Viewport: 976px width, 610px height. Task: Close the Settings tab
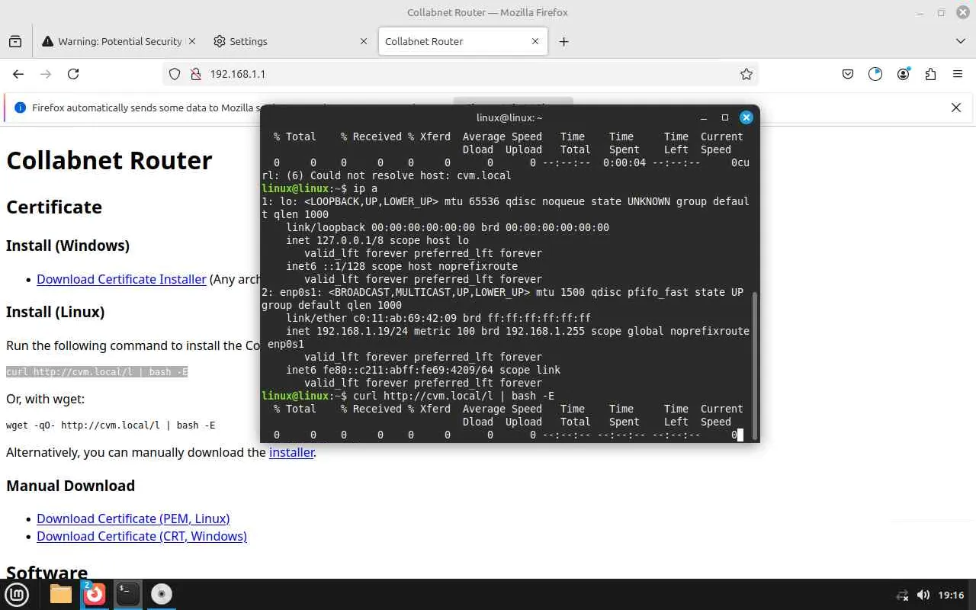364,41
